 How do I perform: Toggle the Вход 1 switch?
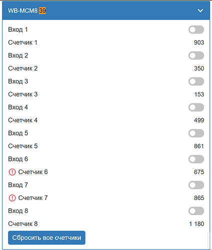pos(196,29)
